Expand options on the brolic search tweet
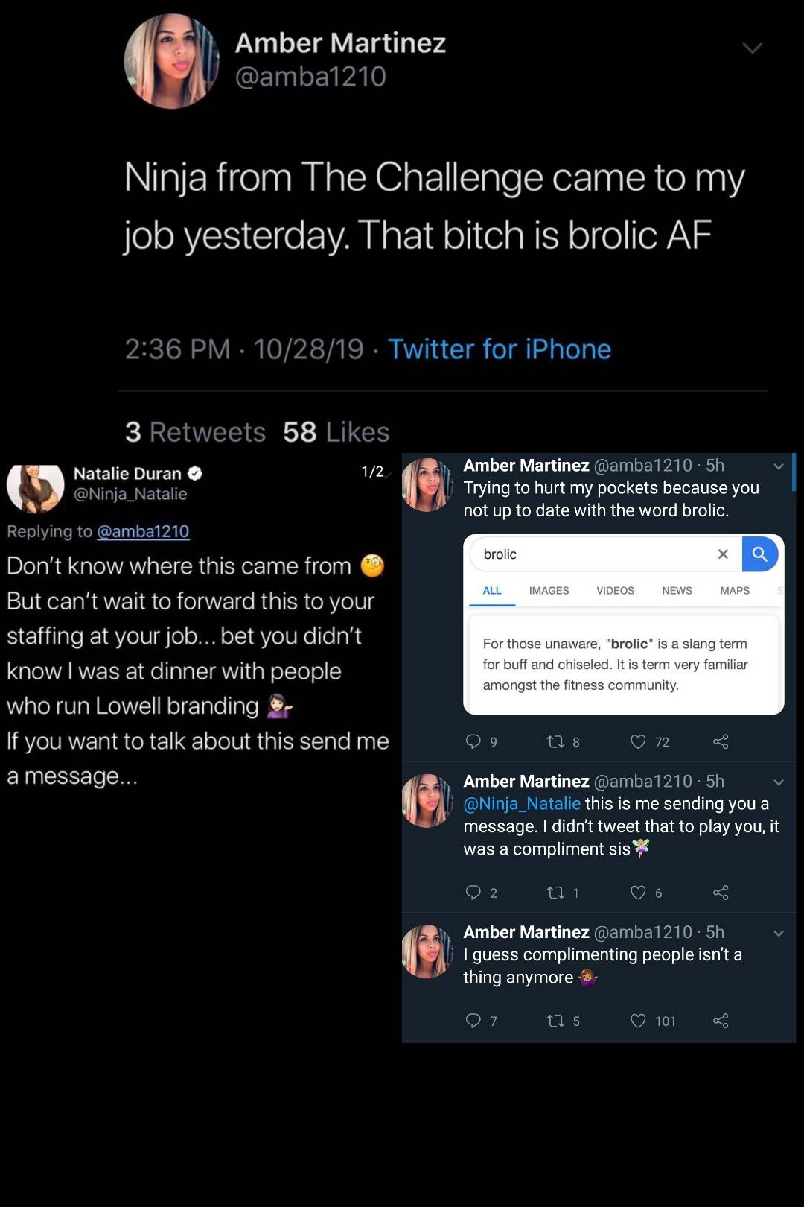Screen dimensions: 804x1207 pos(779,466)
